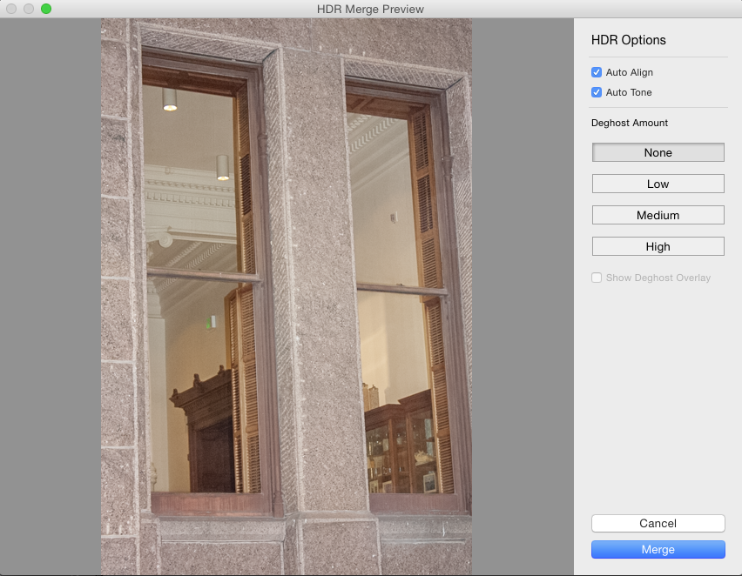The image size is (742, 576).
Task: Set deghost amount to High
Action: tap(658, 246)
